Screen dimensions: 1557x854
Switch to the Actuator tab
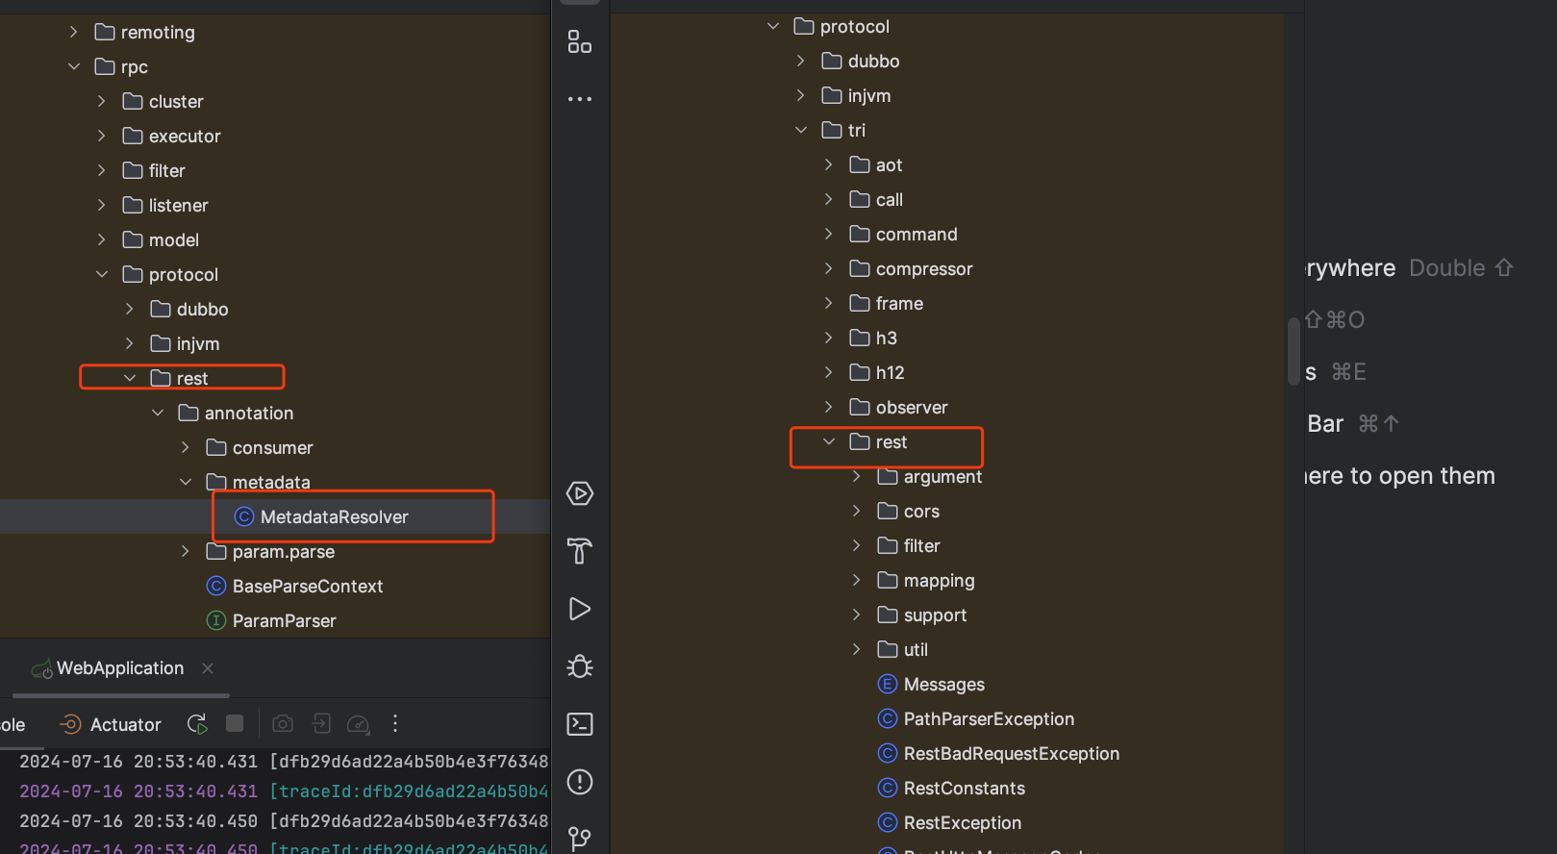click(x=125, y=724)
